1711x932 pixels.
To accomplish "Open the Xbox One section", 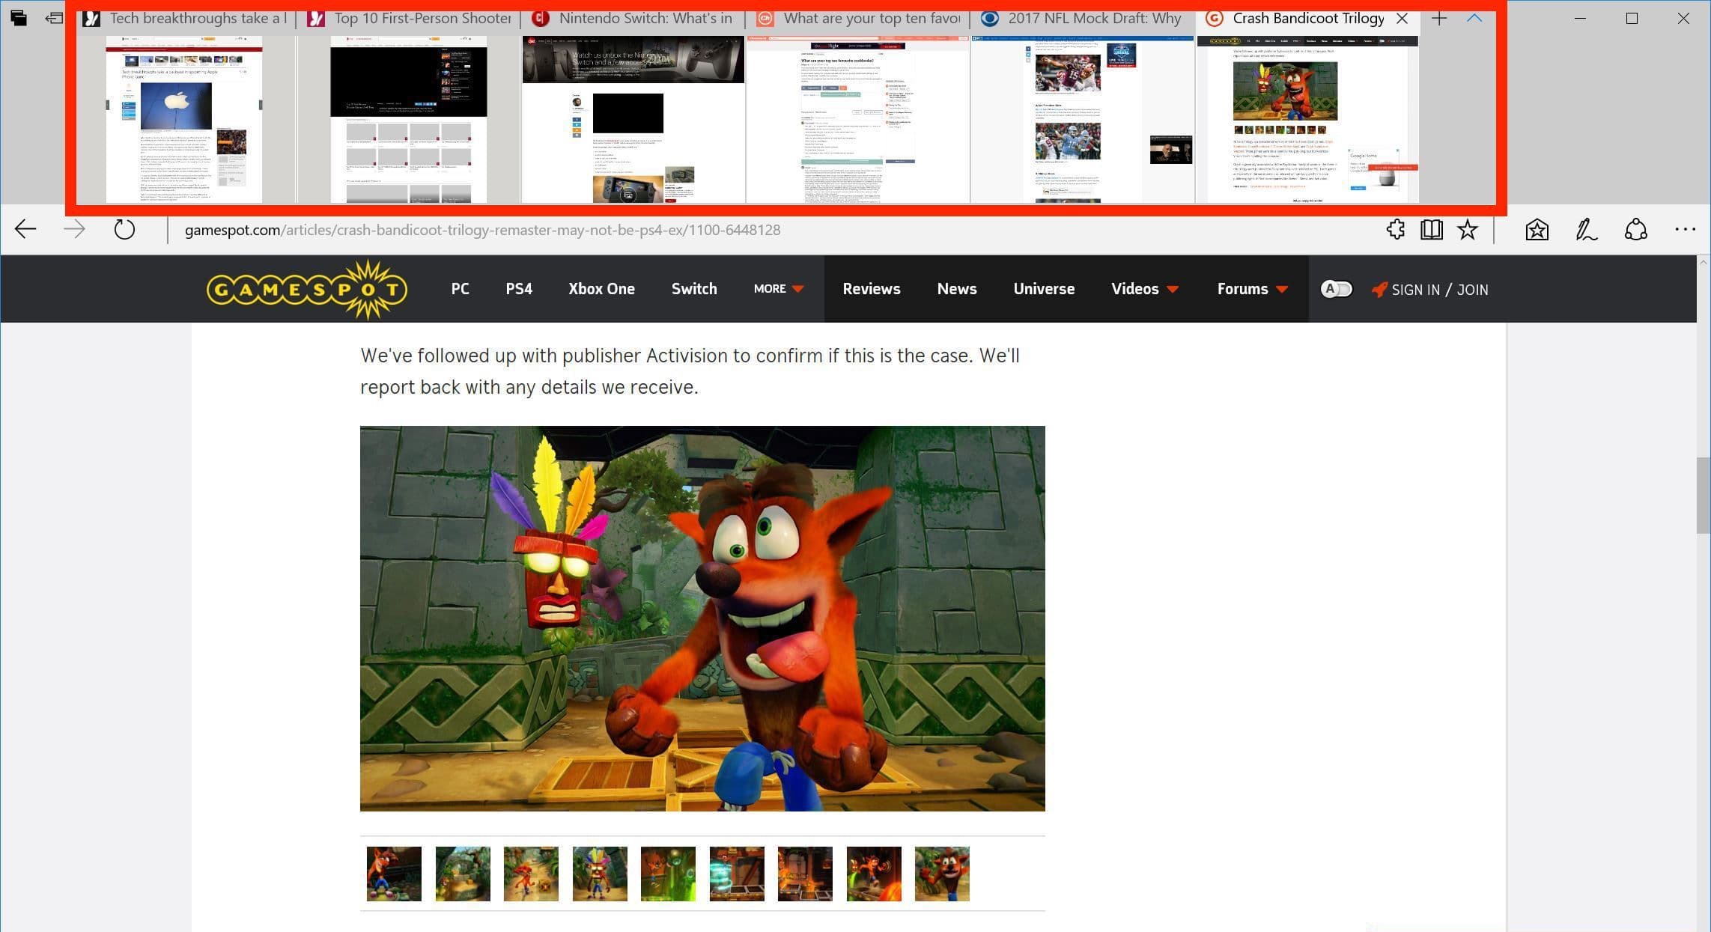I will (601, 289).
